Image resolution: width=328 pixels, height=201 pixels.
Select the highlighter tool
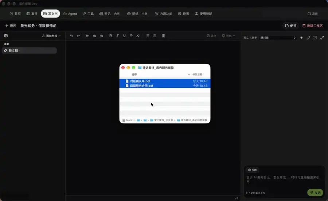click(x=138, y=36)
